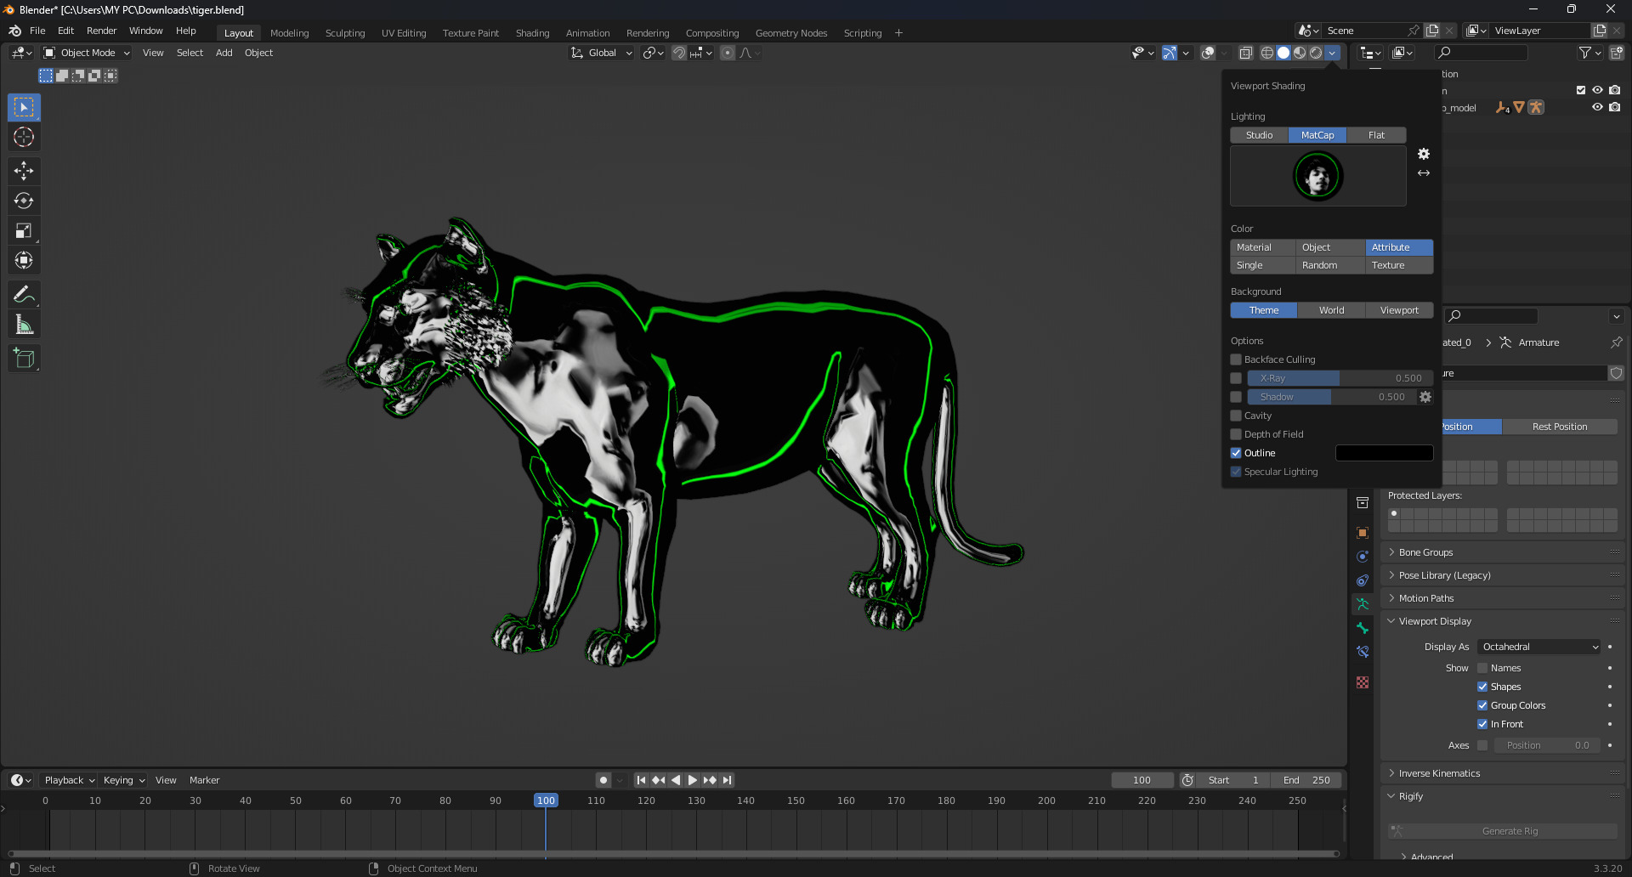Open the viewport Add menu
The image size is (1632, 877).
point(224,53)
